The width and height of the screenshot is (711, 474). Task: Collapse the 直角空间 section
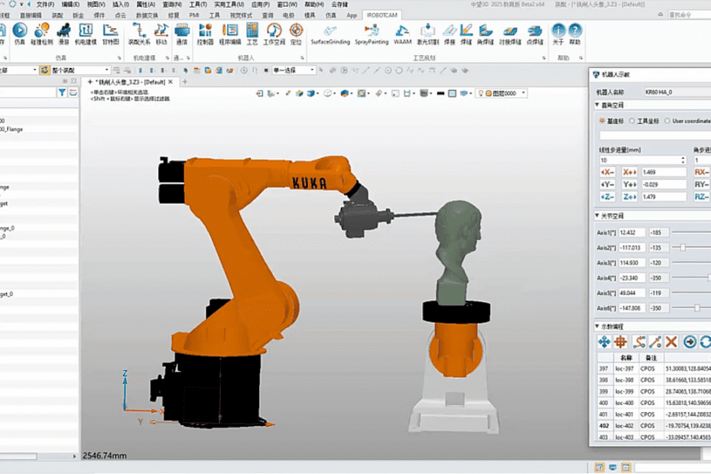coord(598,106)
